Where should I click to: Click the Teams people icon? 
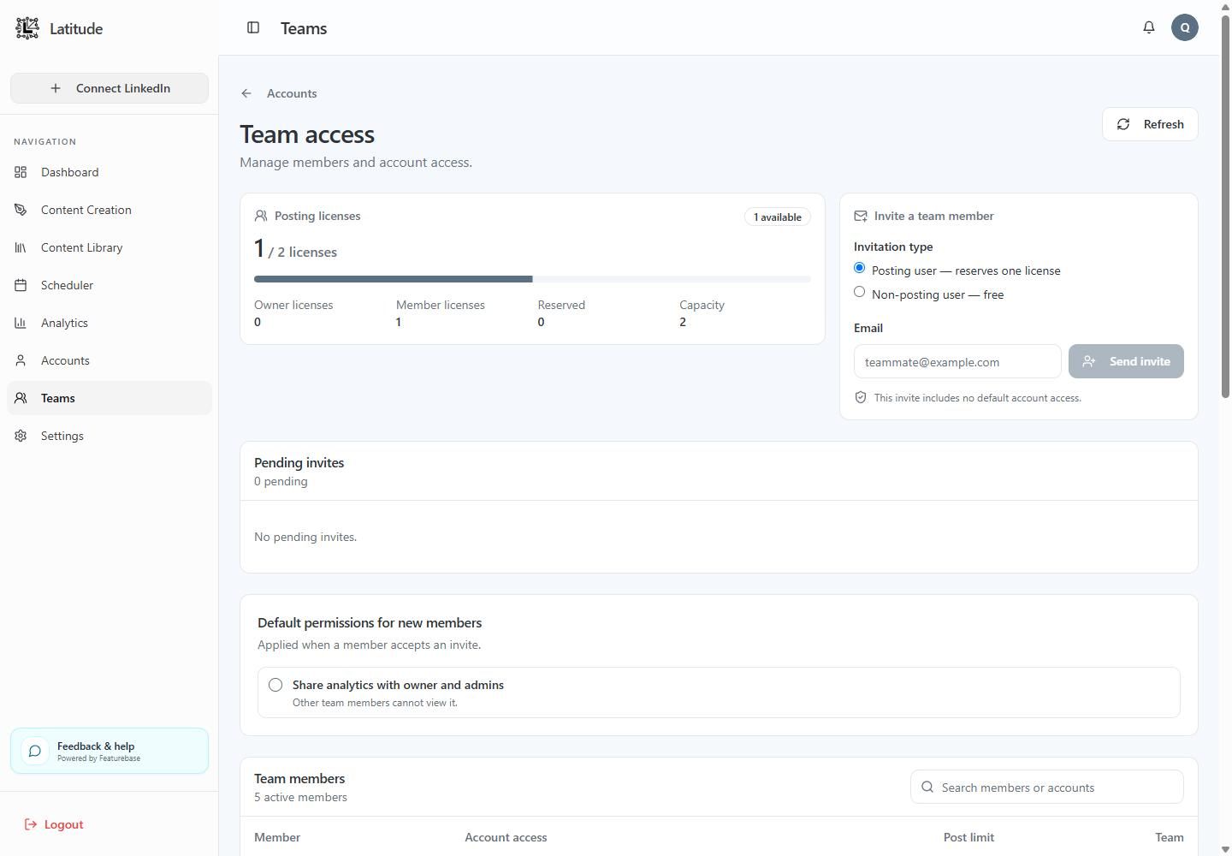[21, 398]
